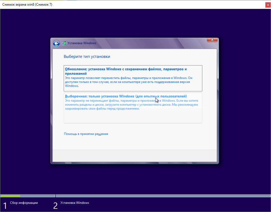Click the Сбор информации step label

coord(24,203)
